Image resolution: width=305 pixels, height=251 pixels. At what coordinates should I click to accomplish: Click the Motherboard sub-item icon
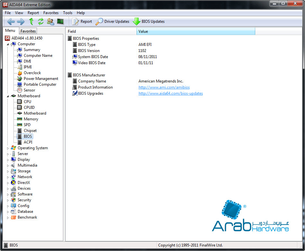20,113
